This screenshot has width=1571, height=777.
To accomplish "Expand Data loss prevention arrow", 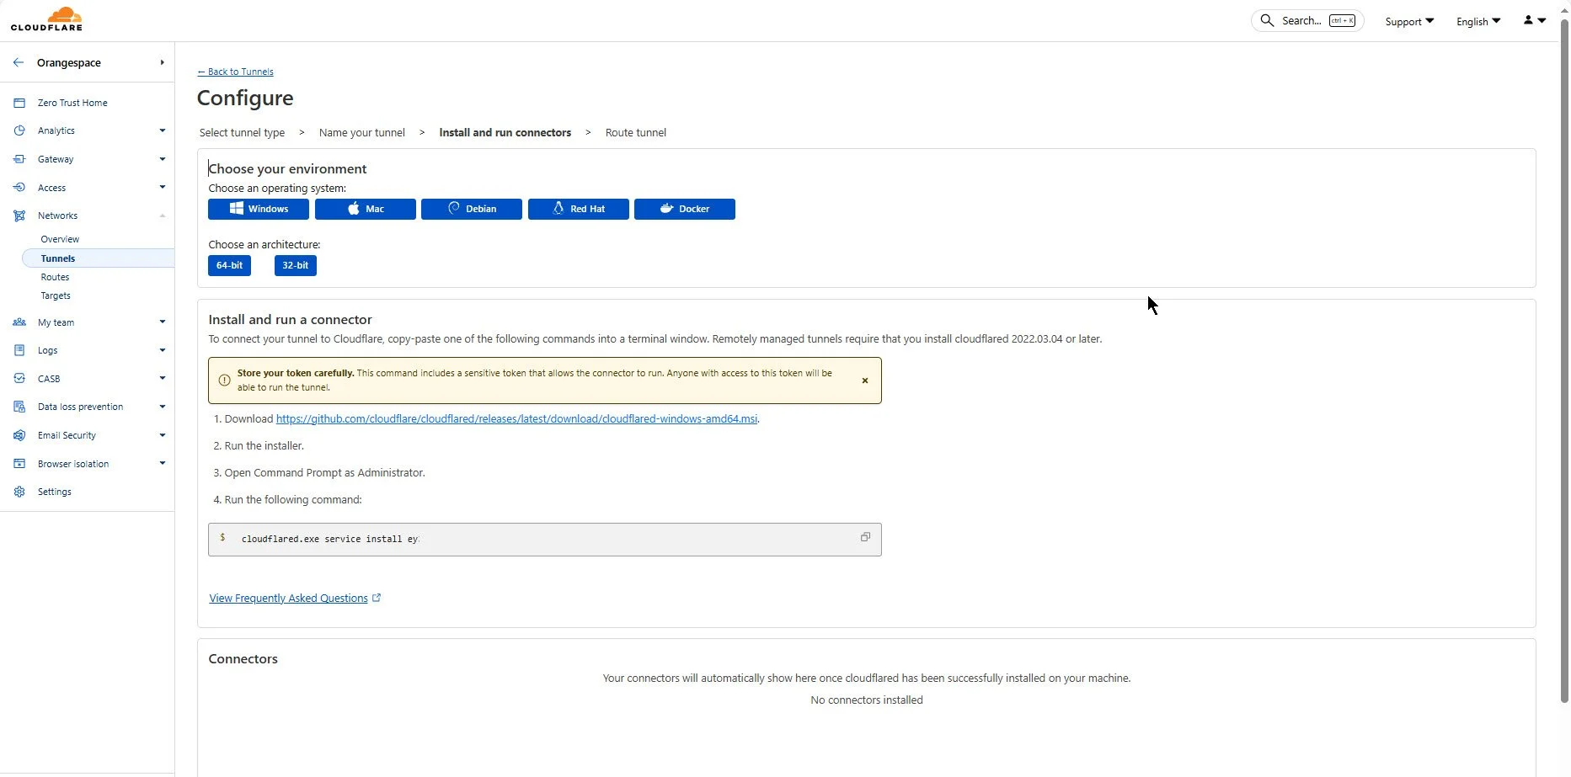I will click(x=163, y=407).
